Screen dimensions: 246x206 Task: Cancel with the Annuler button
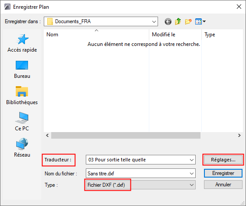point(223,185)
